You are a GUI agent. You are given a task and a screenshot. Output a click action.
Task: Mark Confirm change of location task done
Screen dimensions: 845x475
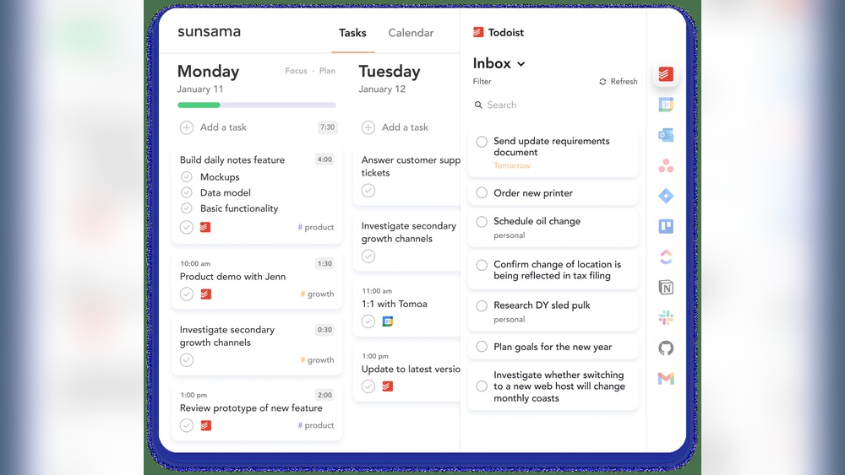pyautogui.click(x=482, y=265)
